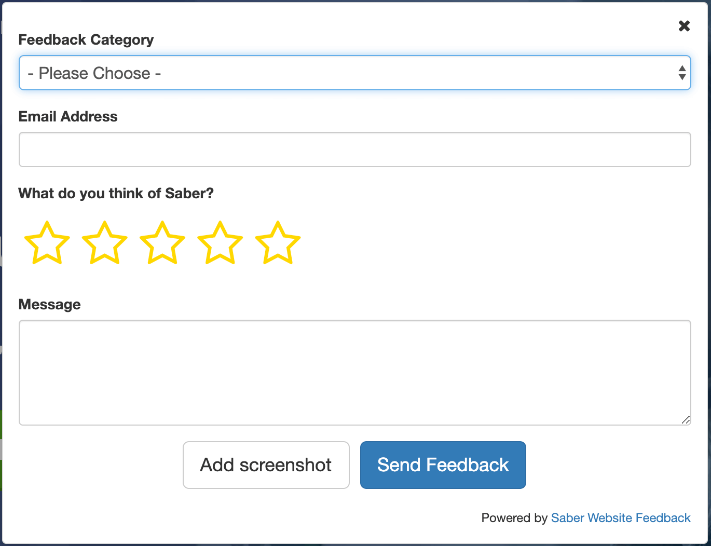
Task: Click the Email Address label
Action: (68, 116)
